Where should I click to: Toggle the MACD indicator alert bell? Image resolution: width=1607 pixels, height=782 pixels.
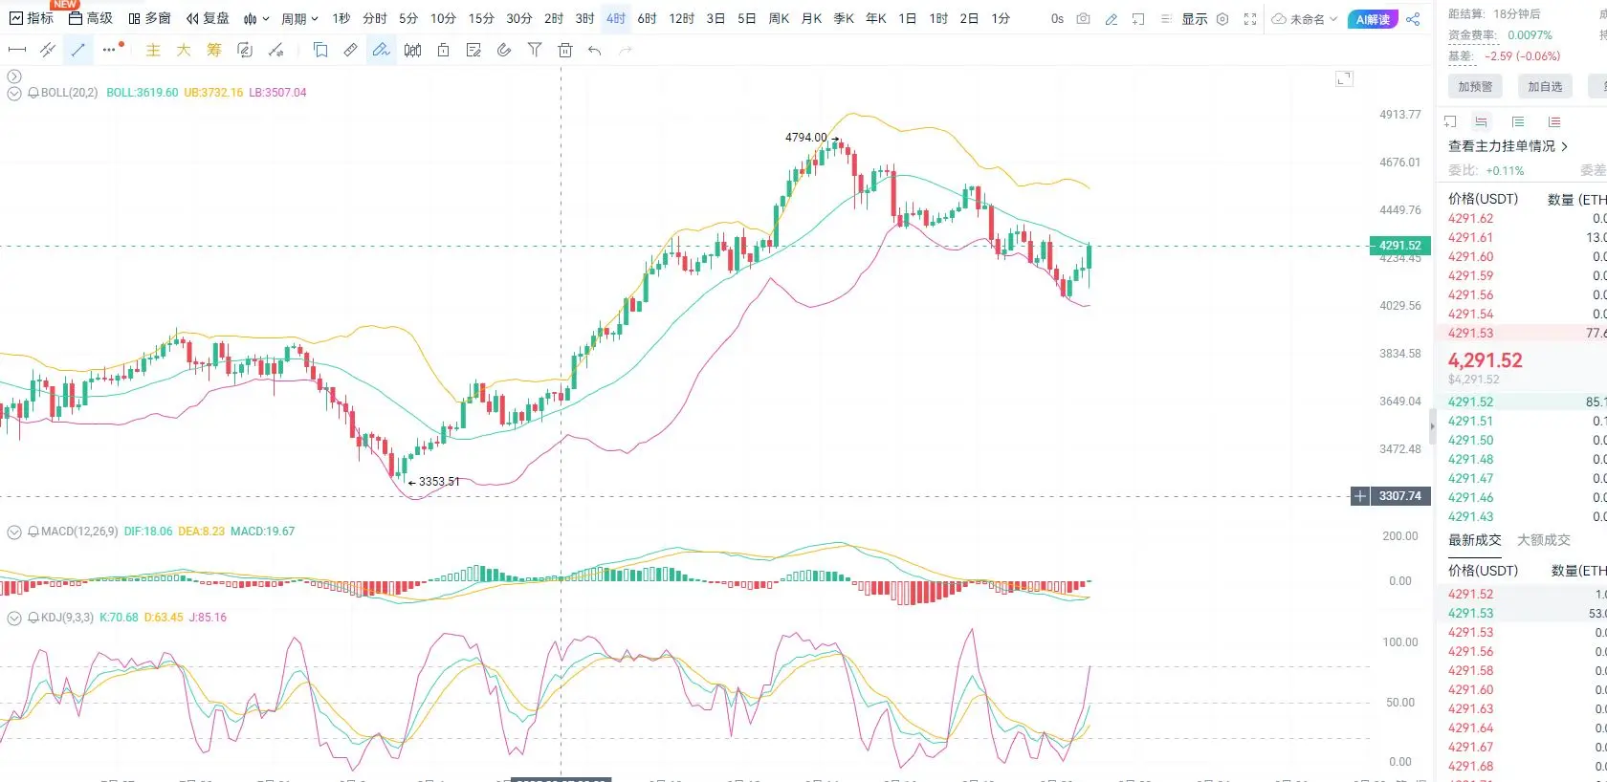pyautogui.click(x=33, y=532)
